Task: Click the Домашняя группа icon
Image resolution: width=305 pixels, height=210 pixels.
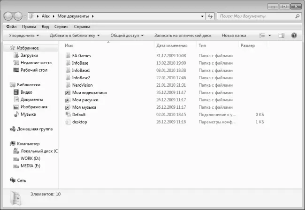Action: coord(13,129)
